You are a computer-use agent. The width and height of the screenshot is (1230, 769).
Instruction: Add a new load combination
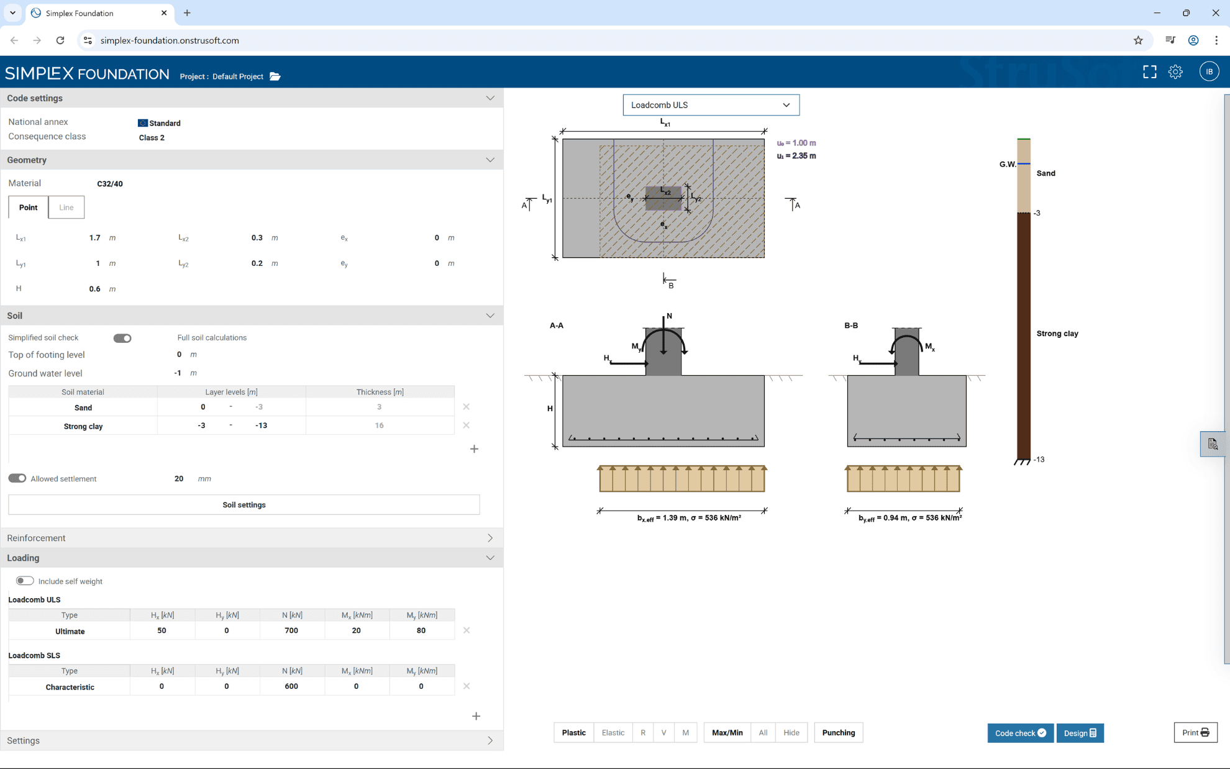[x=476, y=716]
